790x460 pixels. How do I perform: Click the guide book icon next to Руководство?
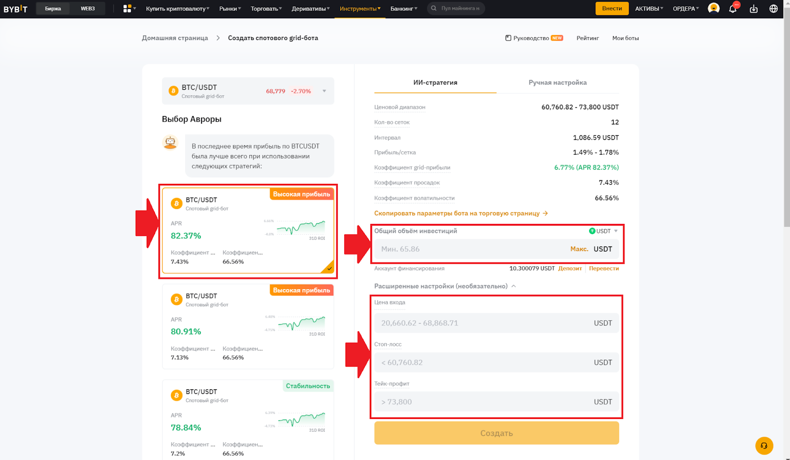pos(508,38)
